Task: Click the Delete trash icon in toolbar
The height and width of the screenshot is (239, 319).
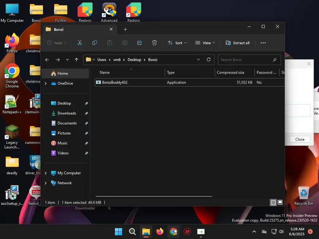Action: point(155,43)
